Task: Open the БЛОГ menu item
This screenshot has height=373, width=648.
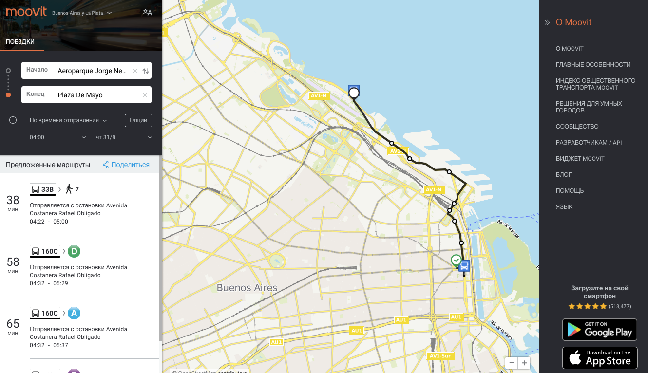Action: coord(564,175)
